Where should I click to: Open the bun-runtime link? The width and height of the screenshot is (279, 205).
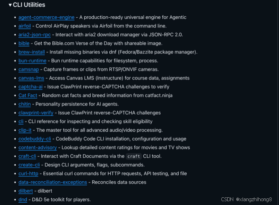coord(32,61)
